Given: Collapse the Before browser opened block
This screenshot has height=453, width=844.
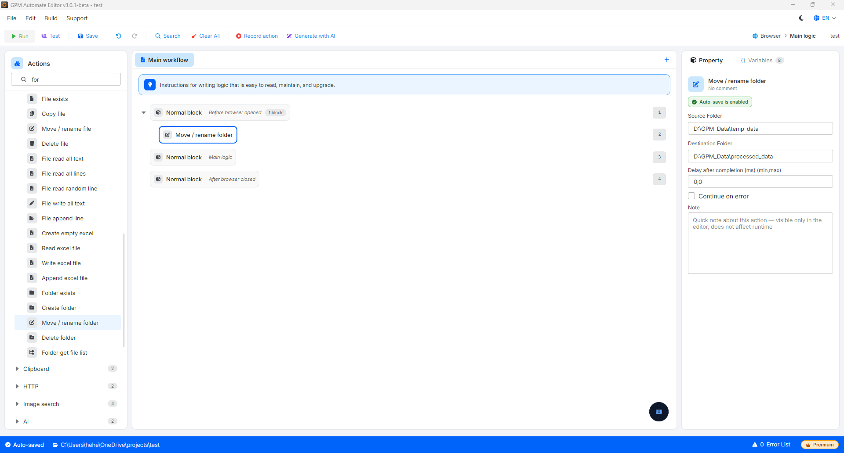Looking at the screenshot, I should [144, 113].
